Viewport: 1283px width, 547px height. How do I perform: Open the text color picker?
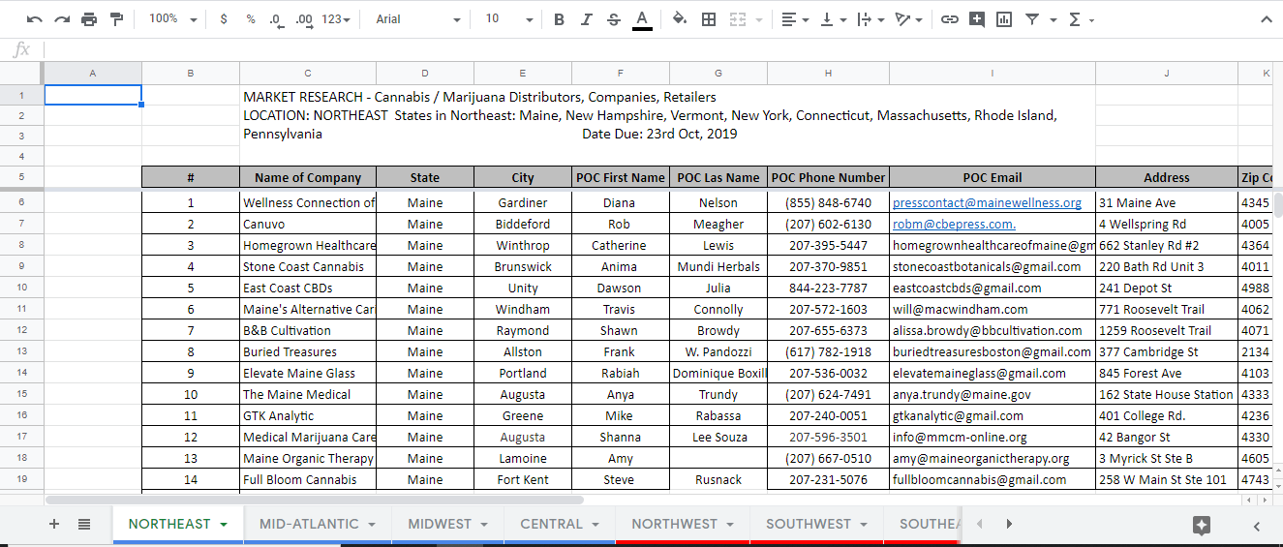(642, 19)
